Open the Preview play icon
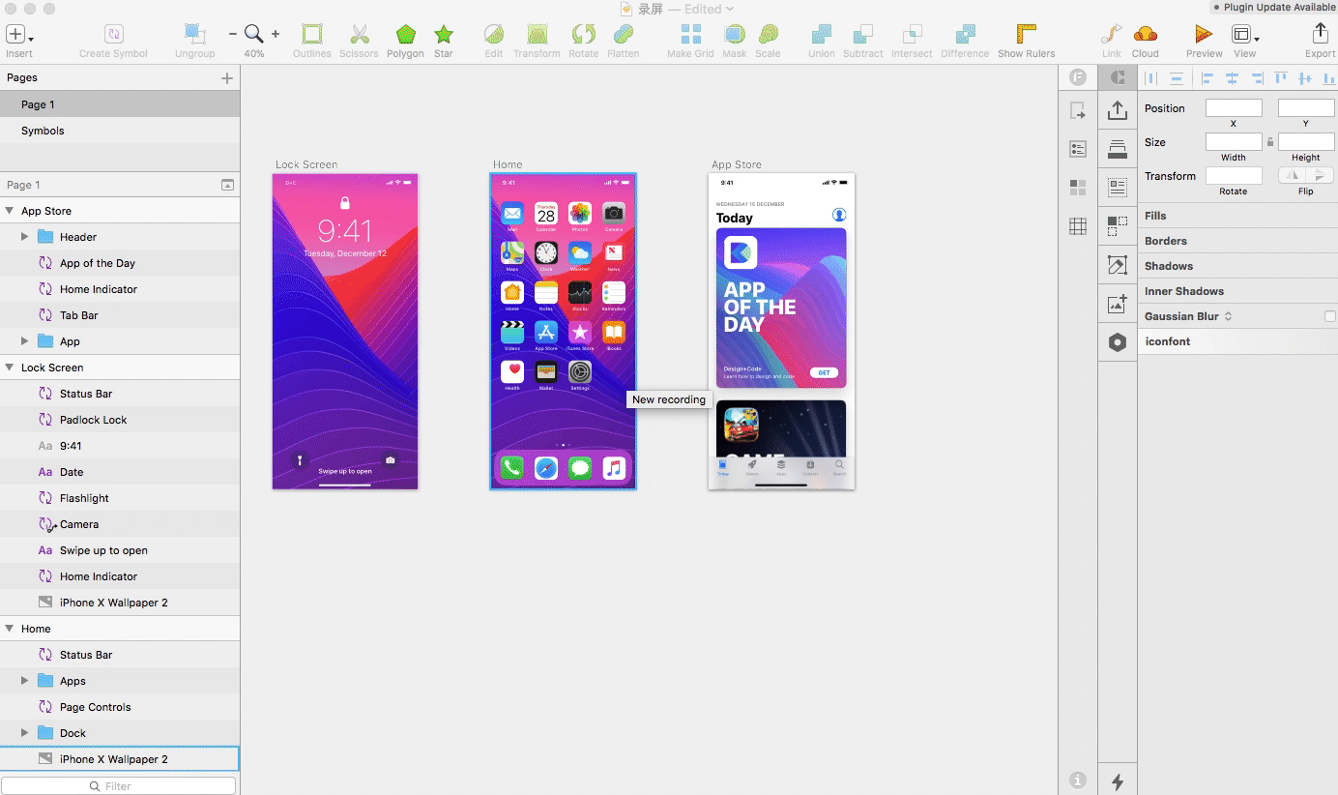This screenshot has width=1338, height=795. click(1204, 36)
